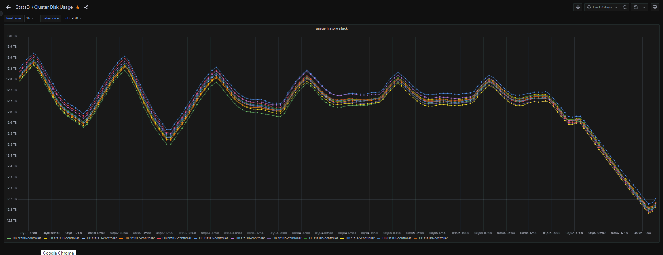Click the StatsD folder breadcrumb
Viewport: 663px width, 255px height.
click(x=22, y=7)
